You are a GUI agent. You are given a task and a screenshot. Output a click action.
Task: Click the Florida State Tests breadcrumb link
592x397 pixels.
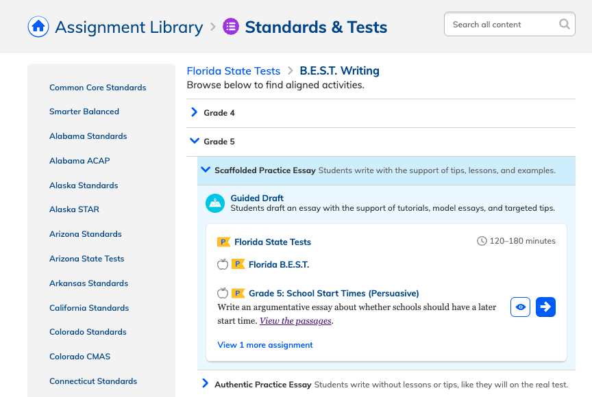click(234, 71)
